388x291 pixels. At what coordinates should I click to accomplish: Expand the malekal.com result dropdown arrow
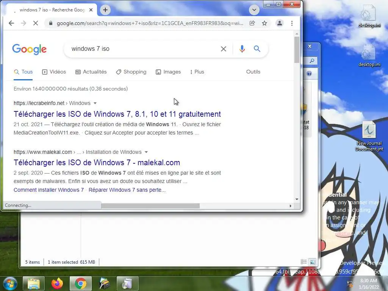tap(146, 152)
